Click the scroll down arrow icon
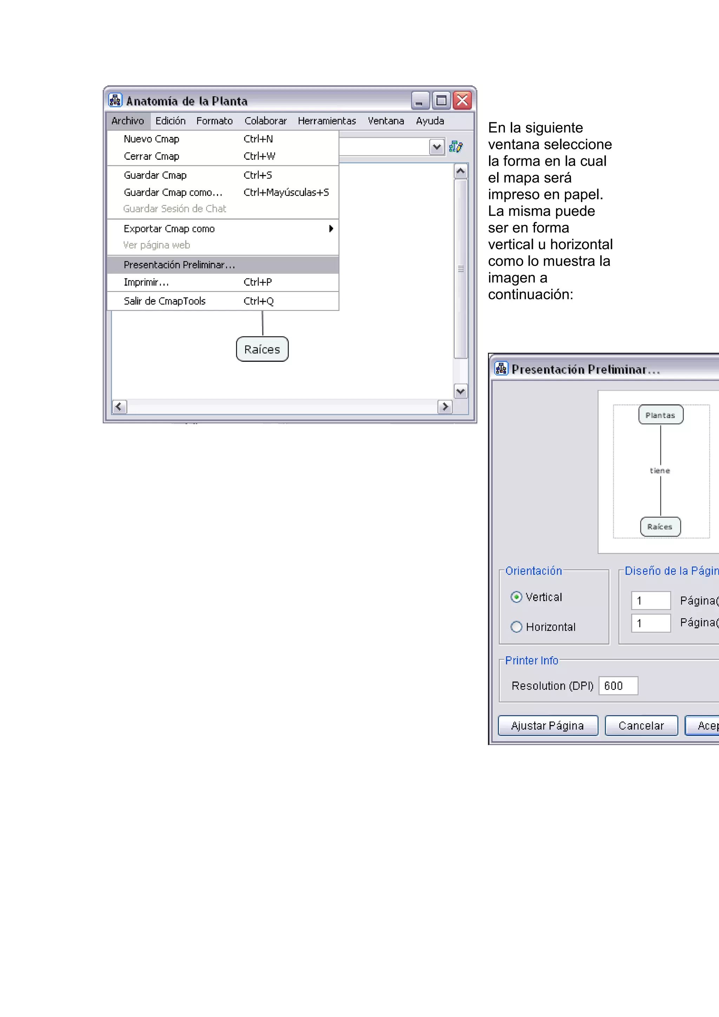Screen dimensions: 719x1017 pos(461,391)
